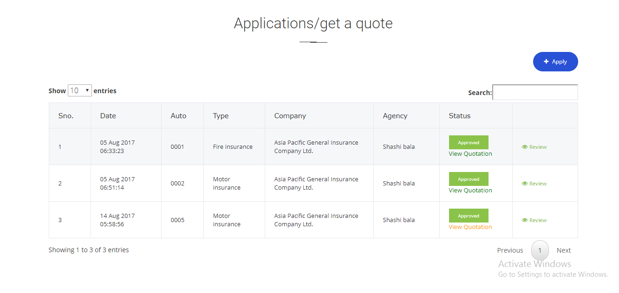Open orange View Quotation for application 0005

[470, 227]
